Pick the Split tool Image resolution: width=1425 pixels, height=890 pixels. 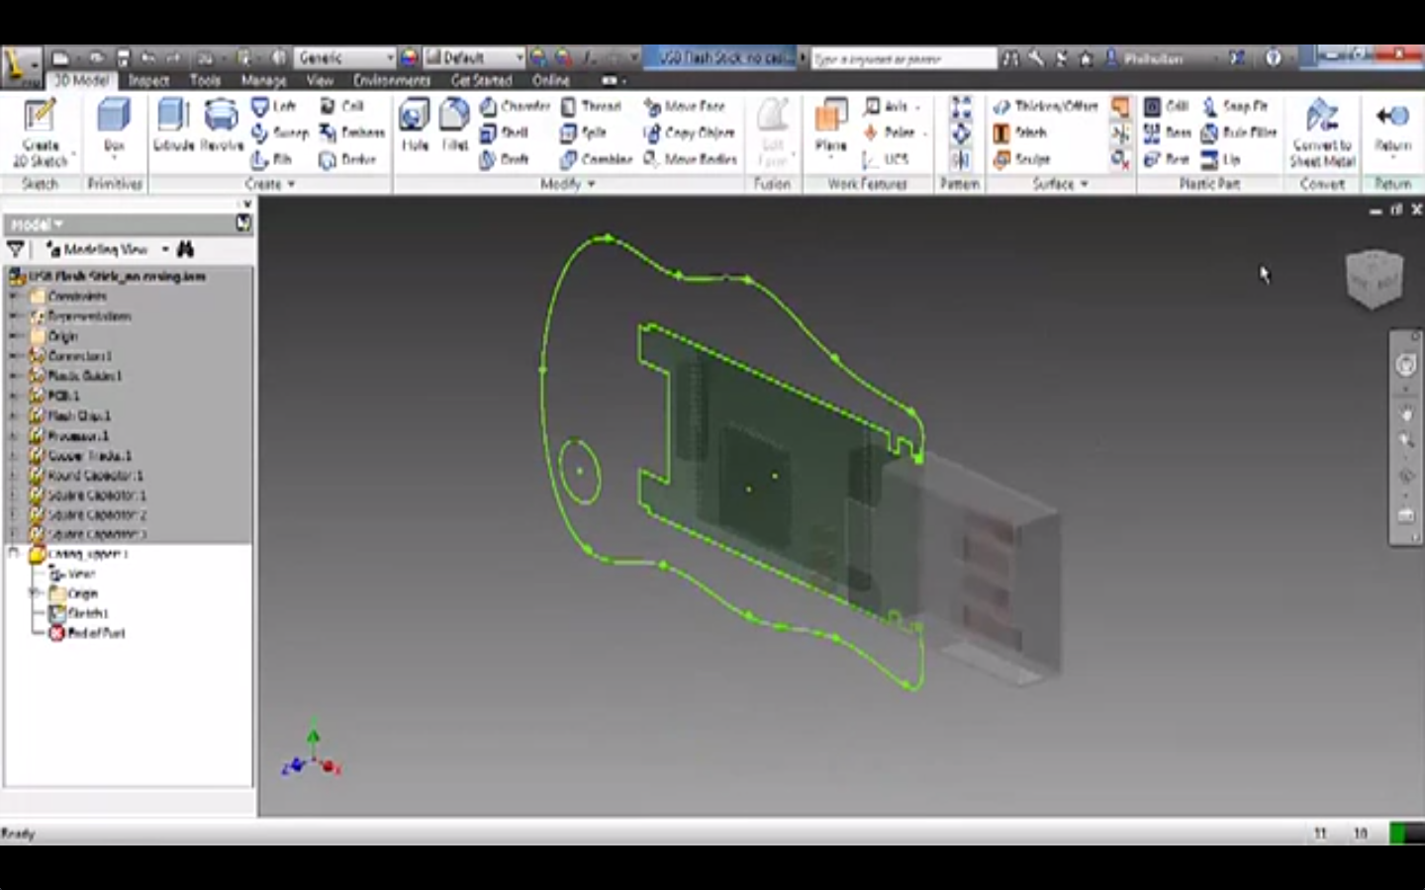(x=583, y=133)
